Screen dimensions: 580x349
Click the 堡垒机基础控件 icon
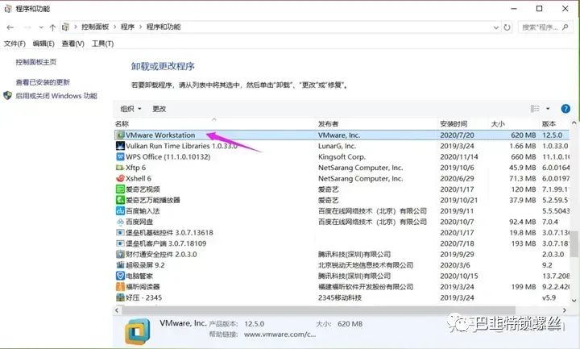pos(120,232)
